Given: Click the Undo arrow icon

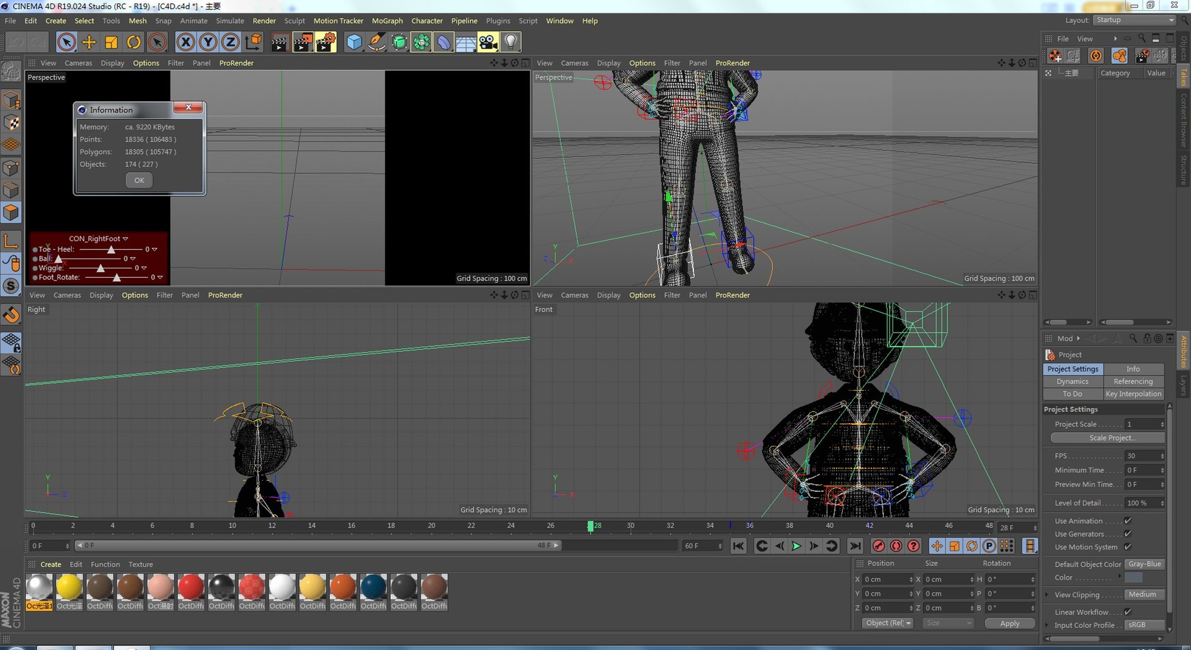Looking at the screenshot, I should (17, 42).
